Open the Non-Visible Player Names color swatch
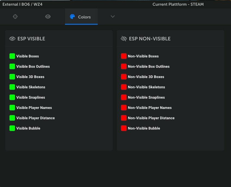 point(124,107)
